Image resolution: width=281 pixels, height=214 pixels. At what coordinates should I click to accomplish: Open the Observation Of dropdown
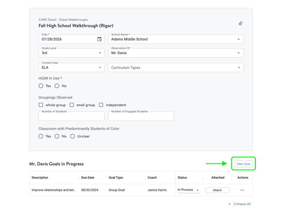click(x=176, y=53)
